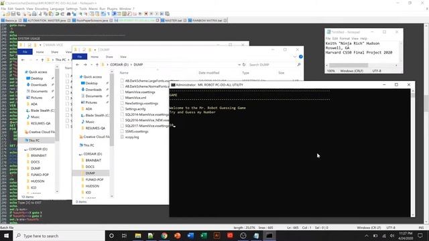Open Google Chrome from the taskbar
Screen dimensions: 429x241
164,236
